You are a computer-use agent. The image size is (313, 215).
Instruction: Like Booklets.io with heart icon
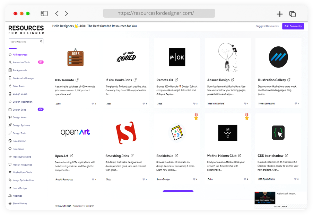[x=194, y=179]
